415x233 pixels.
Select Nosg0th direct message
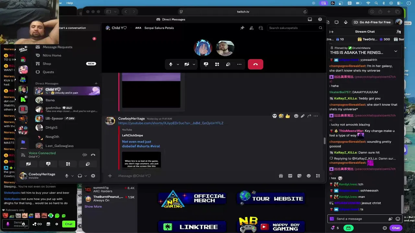pyautogui.click(x=66, y=137)
